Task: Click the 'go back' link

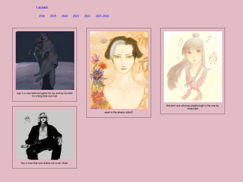Action: [42, 7]
